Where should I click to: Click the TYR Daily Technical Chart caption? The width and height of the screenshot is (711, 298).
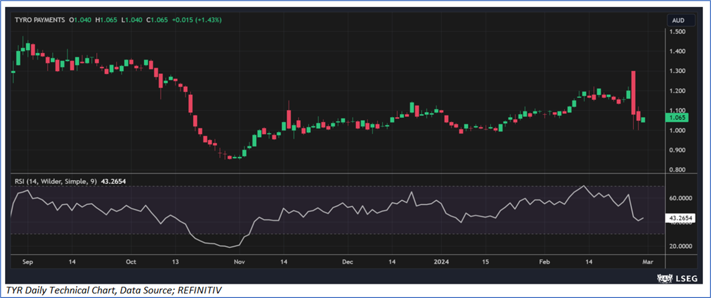point(114,290)
